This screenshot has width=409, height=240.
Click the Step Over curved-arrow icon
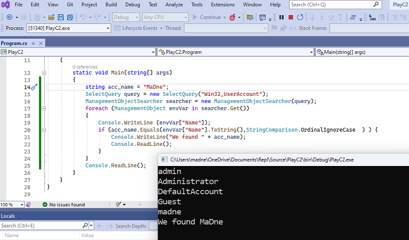(x=331, y=17)
